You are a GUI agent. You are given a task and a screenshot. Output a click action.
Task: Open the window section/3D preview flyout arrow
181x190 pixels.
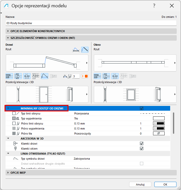(175, 94)
